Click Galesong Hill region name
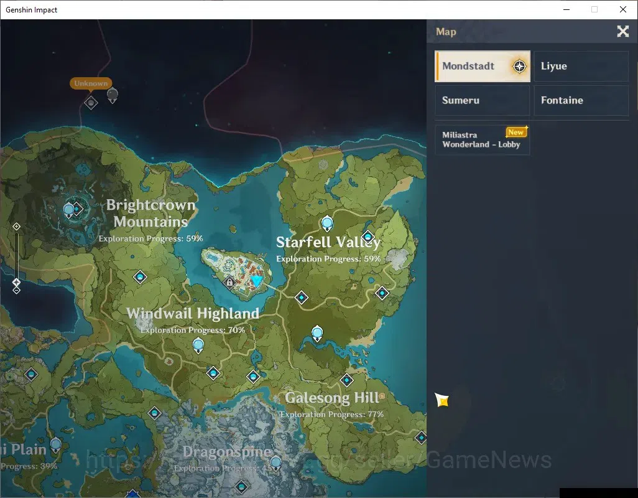 332,397
